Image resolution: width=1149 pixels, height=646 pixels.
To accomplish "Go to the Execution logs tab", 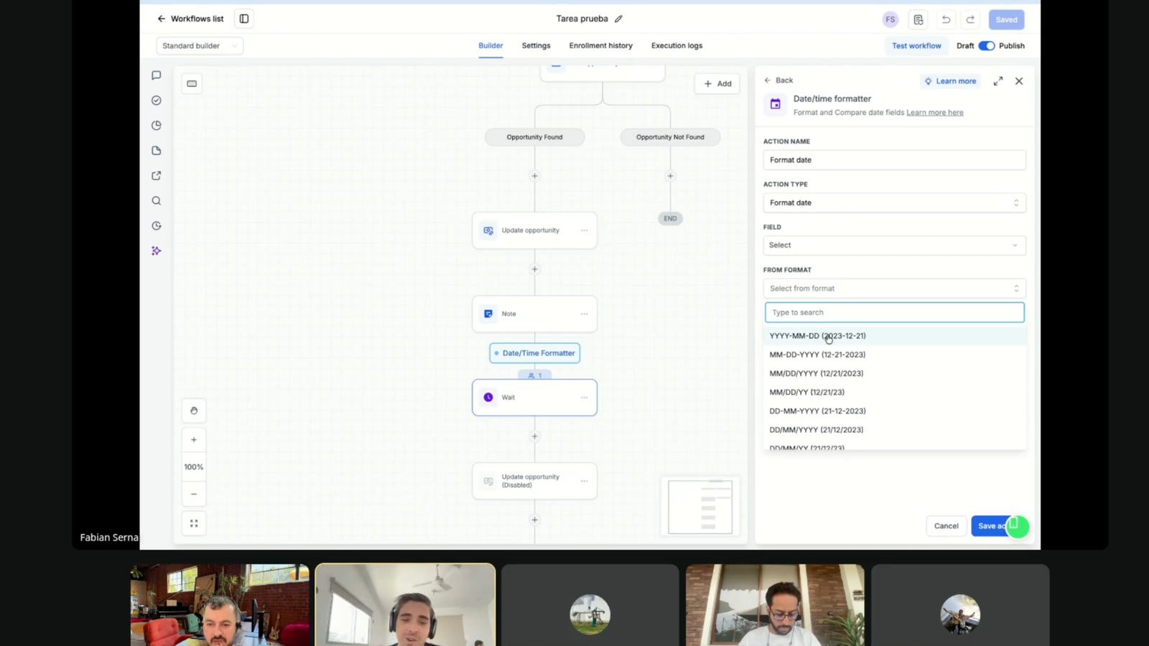I will click(x=677, y=46).
